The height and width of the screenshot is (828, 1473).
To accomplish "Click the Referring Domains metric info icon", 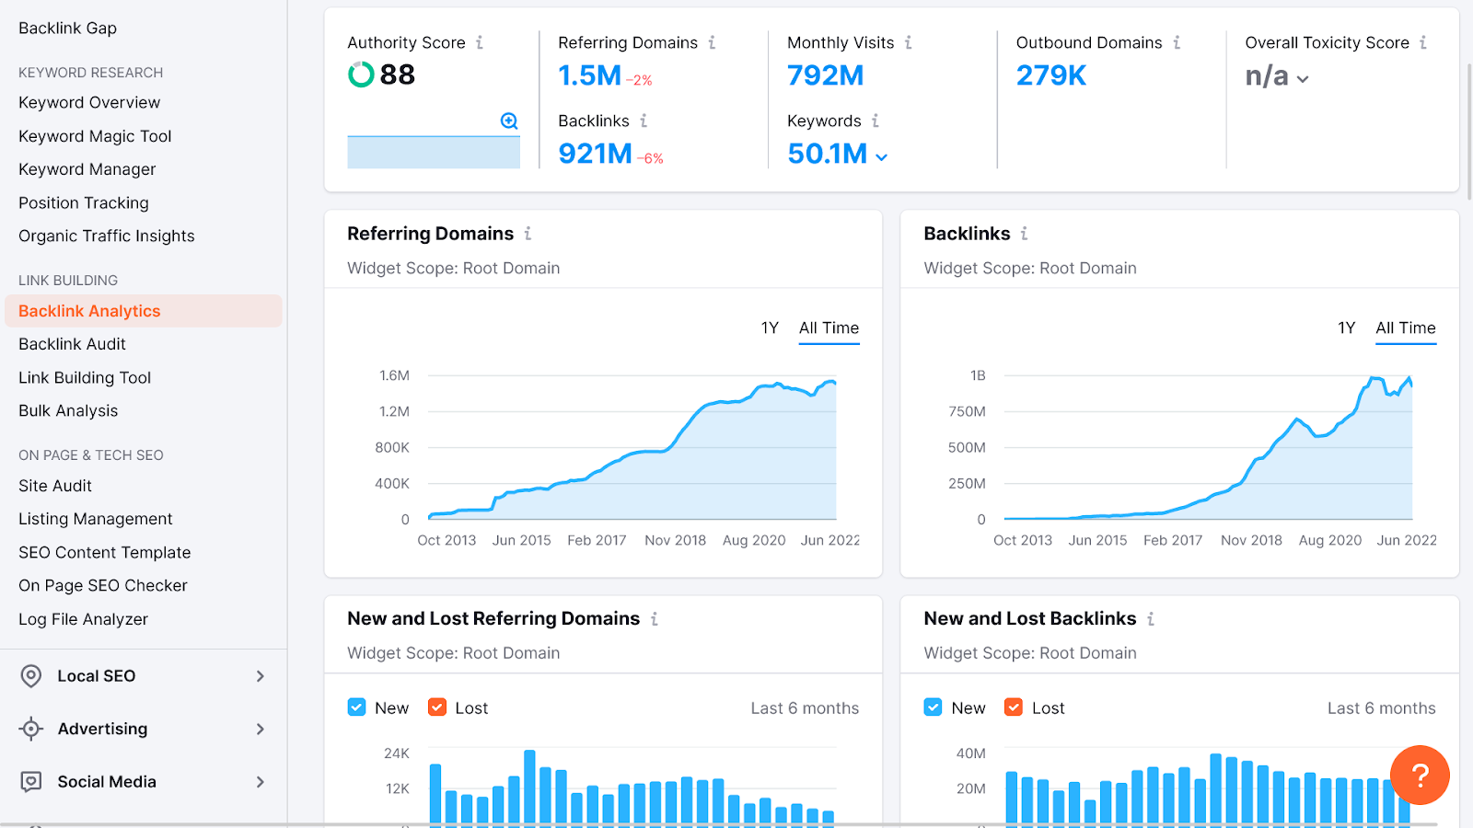I will (x=712, y=42).
